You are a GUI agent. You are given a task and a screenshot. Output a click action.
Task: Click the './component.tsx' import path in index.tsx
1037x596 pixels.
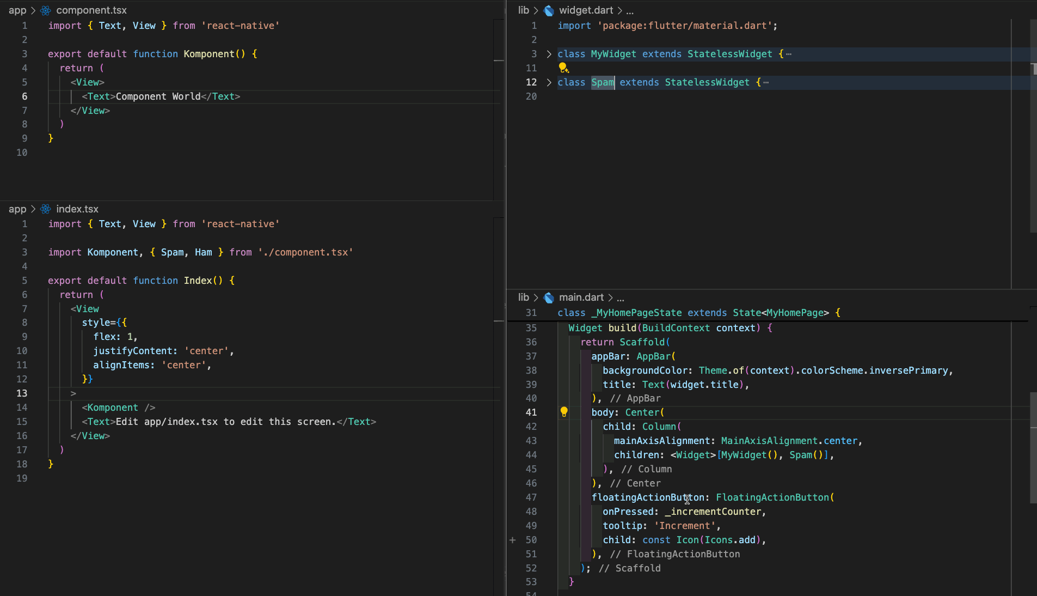[305, 252]
